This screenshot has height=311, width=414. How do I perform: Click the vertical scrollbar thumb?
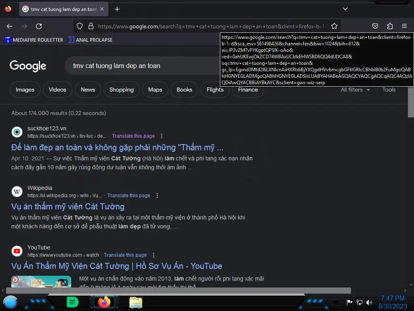click(x=411, y=102)
